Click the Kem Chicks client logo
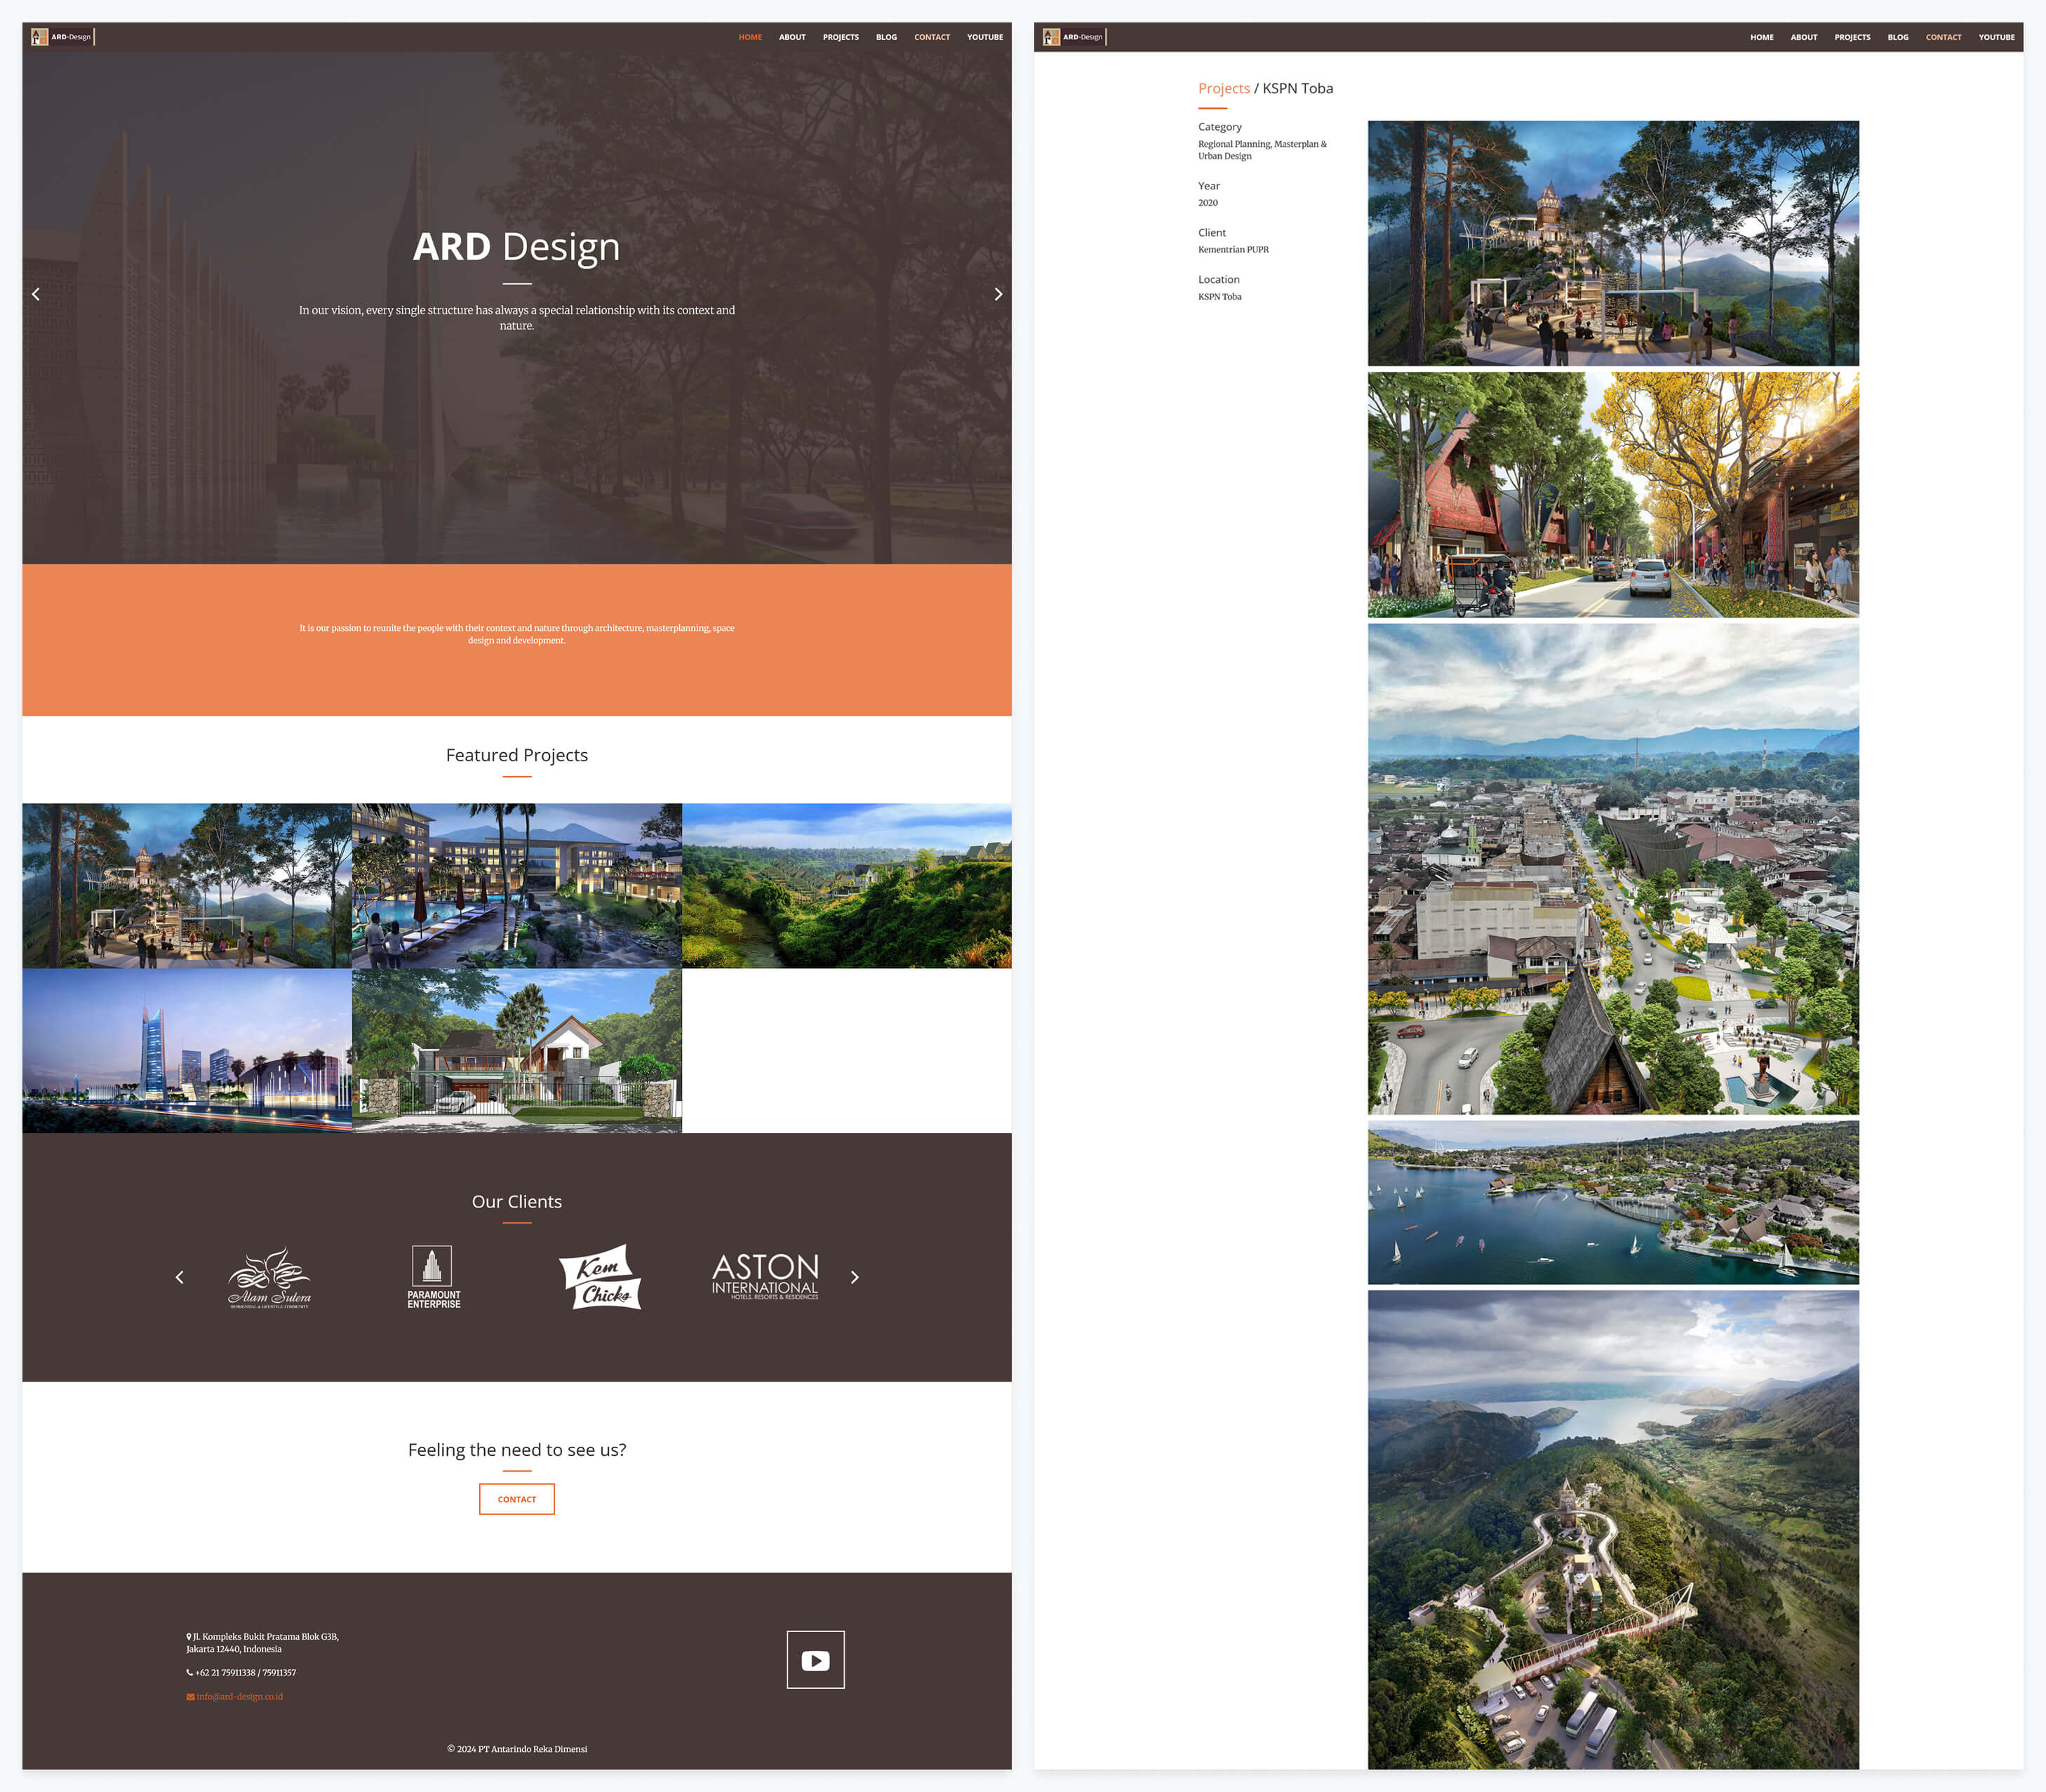Viewport: 2046px width, 1792px height. [x=600, y=1277]
